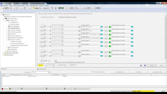Click cyan button of Entrada digital 12 invertida
The image size is (167, 94).
[x=132, y=56]
